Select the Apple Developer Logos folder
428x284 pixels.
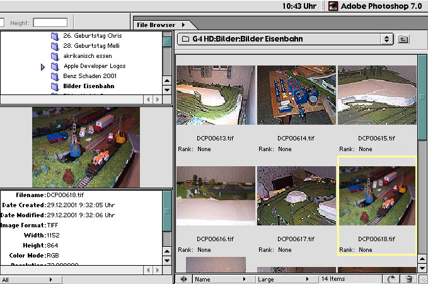point(95,66)
